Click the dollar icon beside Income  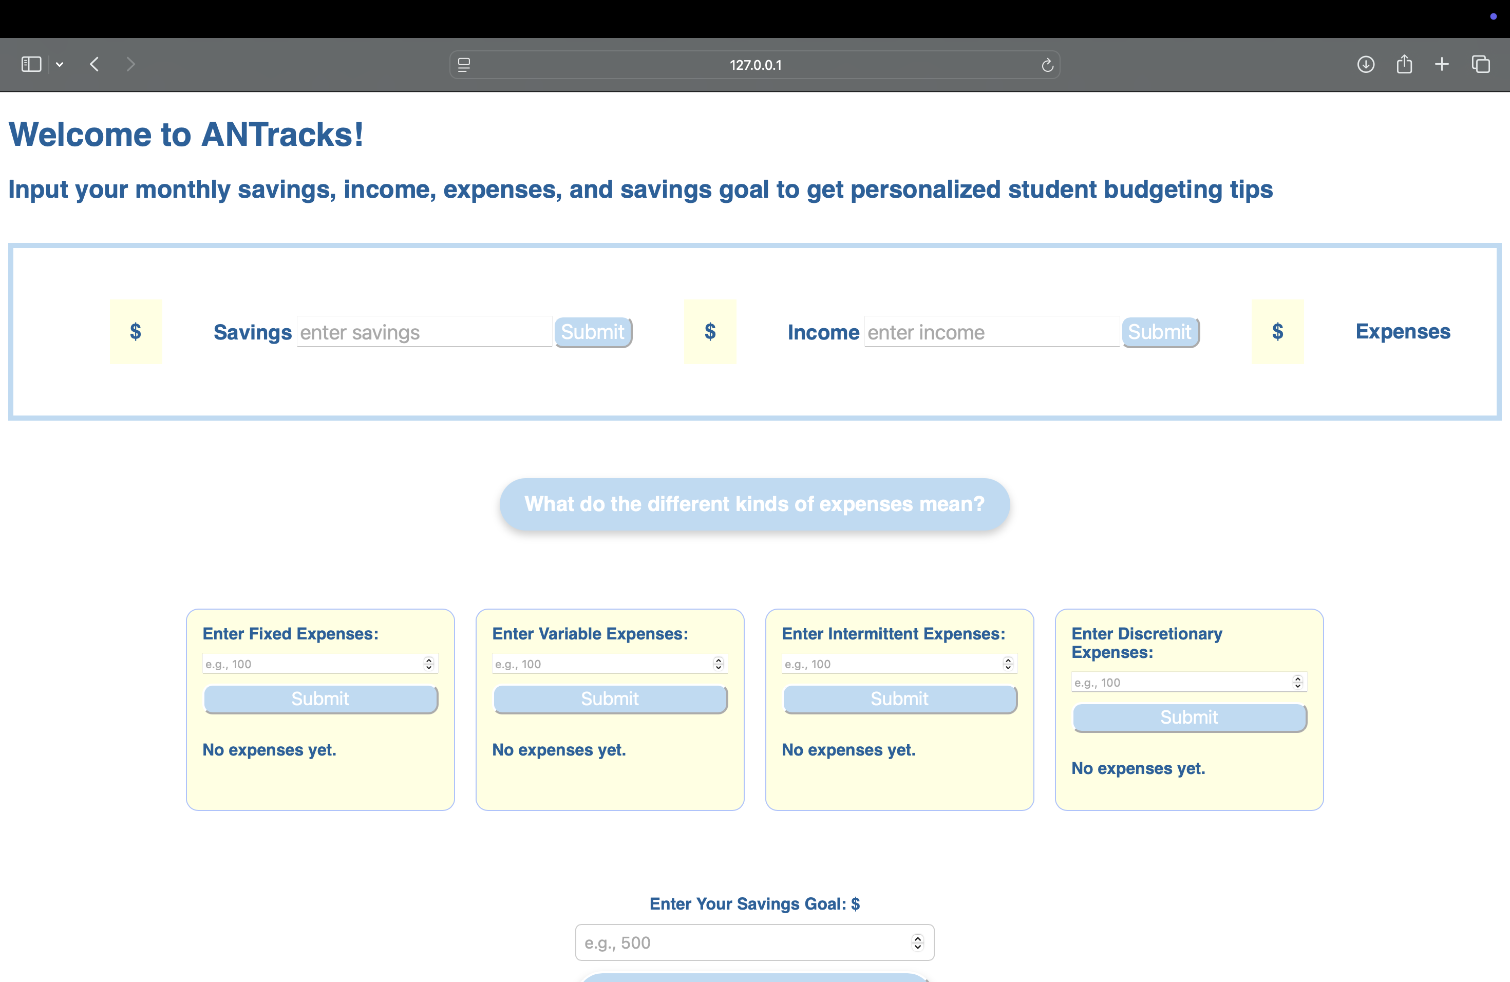710,331
